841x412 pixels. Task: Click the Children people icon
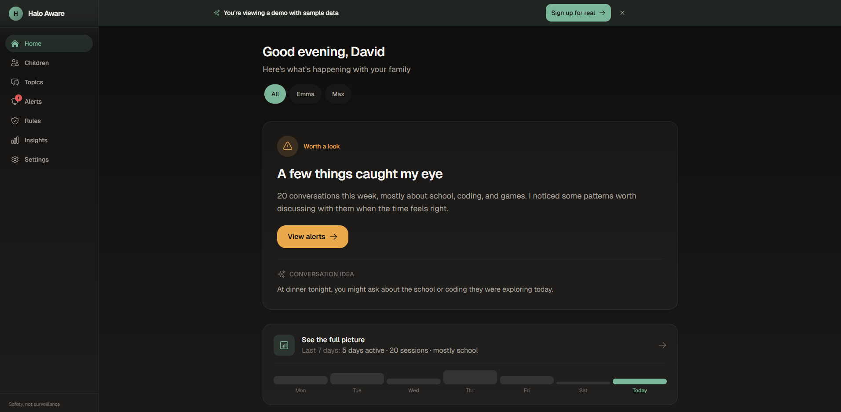coord(15,63)
